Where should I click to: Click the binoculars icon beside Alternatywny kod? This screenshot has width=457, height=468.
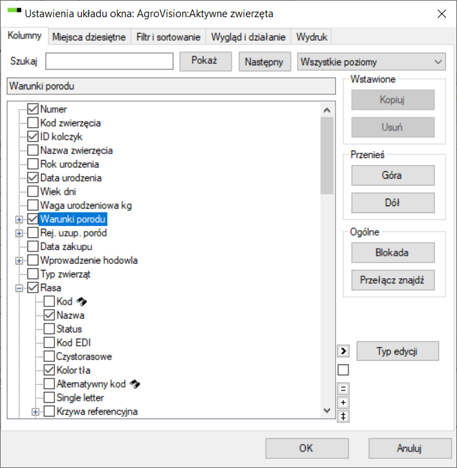tap(135, 384)
